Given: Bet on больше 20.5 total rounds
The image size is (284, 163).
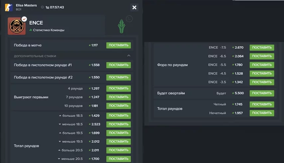Looking at the screenshot, I should click(x=118, y=150).
